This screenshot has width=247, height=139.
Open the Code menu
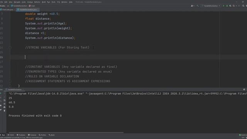(24, 2)
